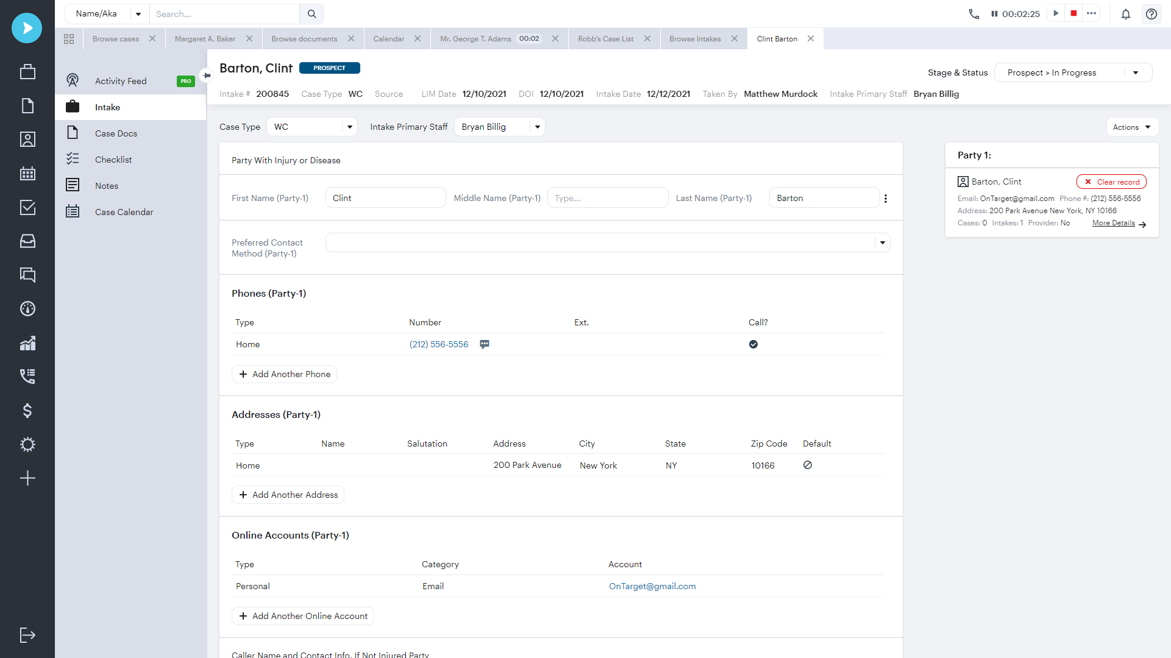Select the Notes item in the Intake menu
This screenshot has height=658, width=1171.
(107, 185)
